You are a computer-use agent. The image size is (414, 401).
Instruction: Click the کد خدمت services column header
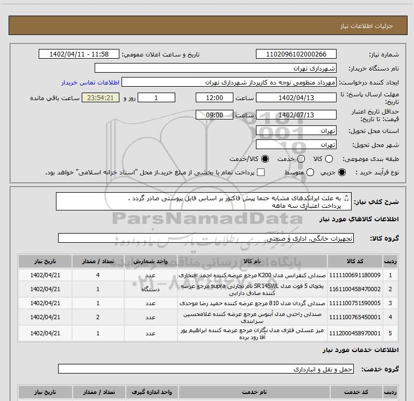point(356,392)
